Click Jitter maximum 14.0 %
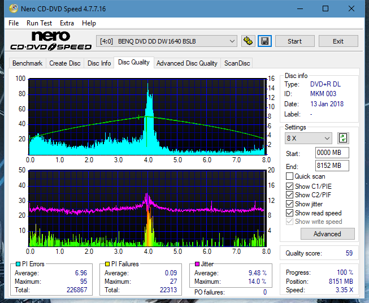 [x=257, y=282]
